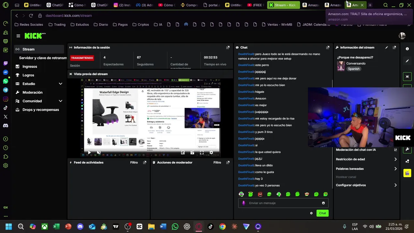Image resolution: width=414 pixels, height=233 pixels.
Task: Click the red angry emote above chat input
Action: coord(260,194)
